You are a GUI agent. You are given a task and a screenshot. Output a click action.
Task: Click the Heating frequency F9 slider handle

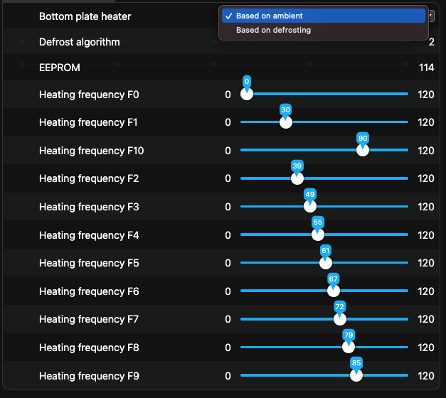[x=356, y=375]
